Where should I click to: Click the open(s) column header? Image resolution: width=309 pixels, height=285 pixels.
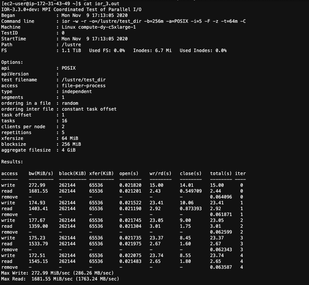coord(129,173)
